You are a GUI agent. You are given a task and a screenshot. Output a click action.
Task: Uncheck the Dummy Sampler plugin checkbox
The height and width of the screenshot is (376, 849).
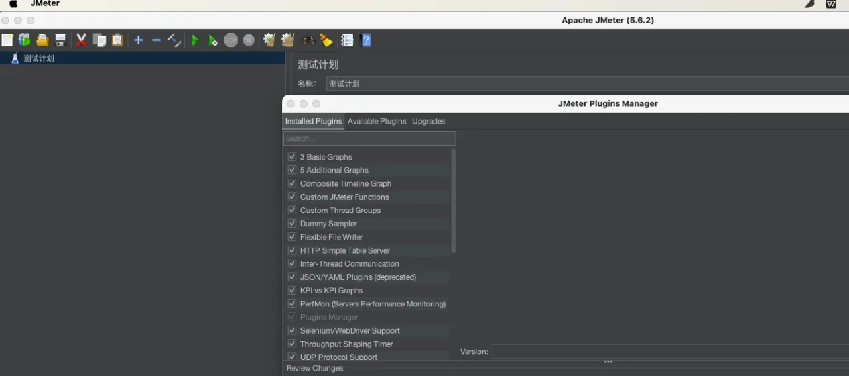[x=292, y=224]
